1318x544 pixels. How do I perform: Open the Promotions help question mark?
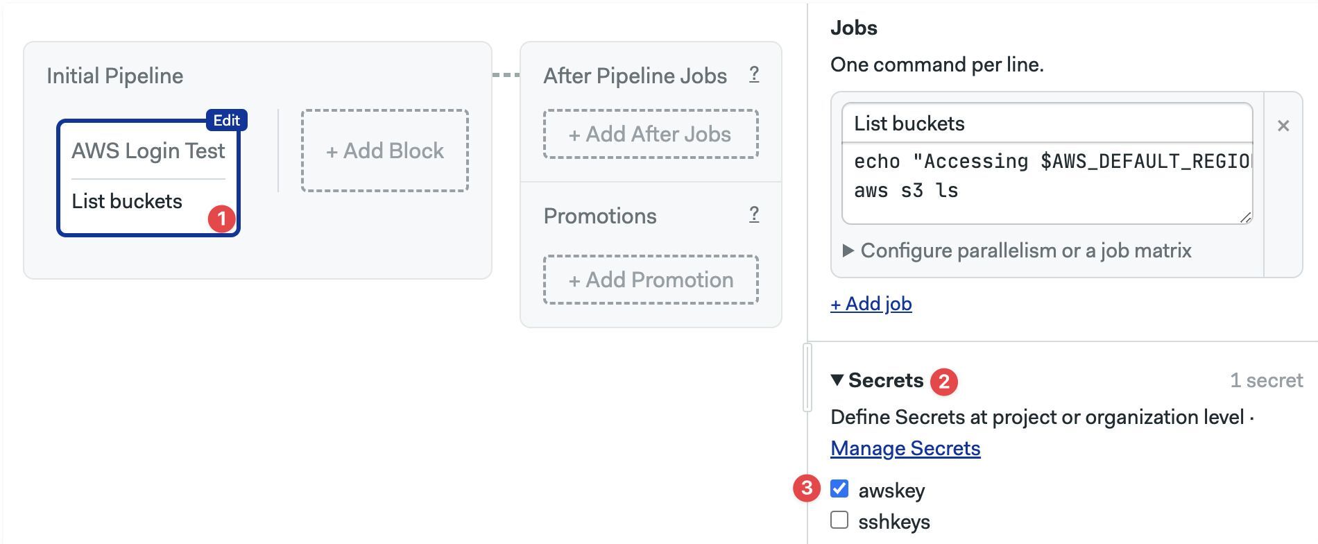(x=754, y=214)
